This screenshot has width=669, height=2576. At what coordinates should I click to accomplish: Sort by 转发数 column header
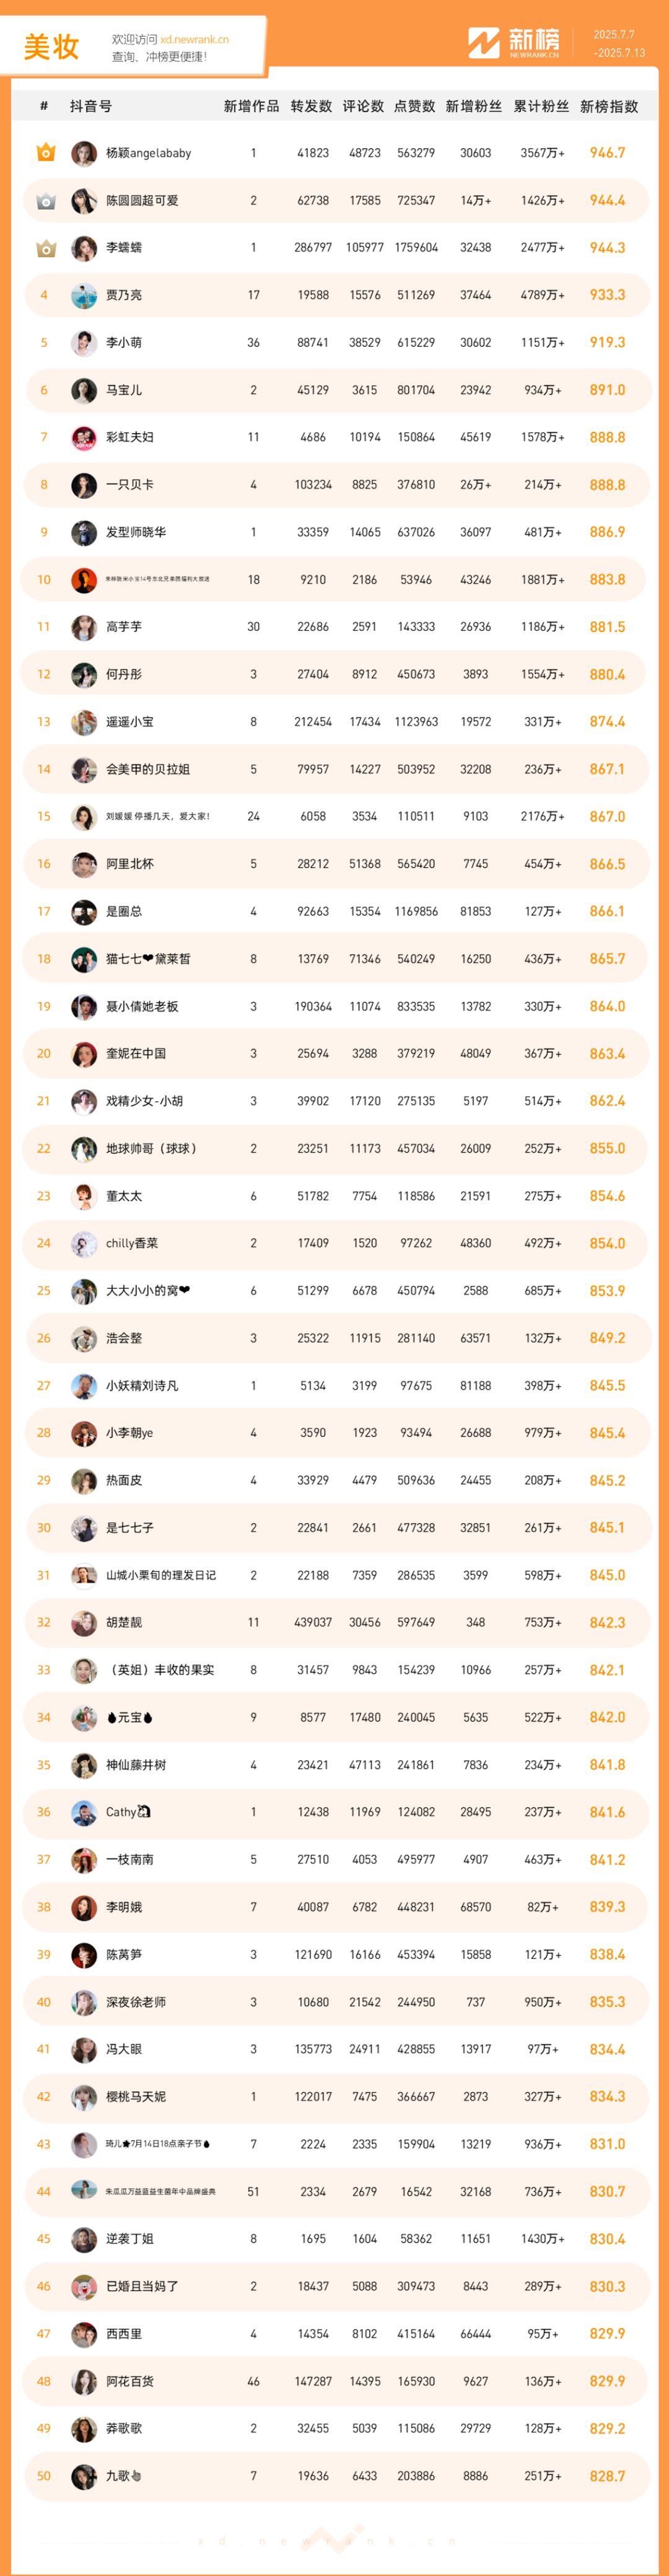pyautogui.click(x=311, y=106)
